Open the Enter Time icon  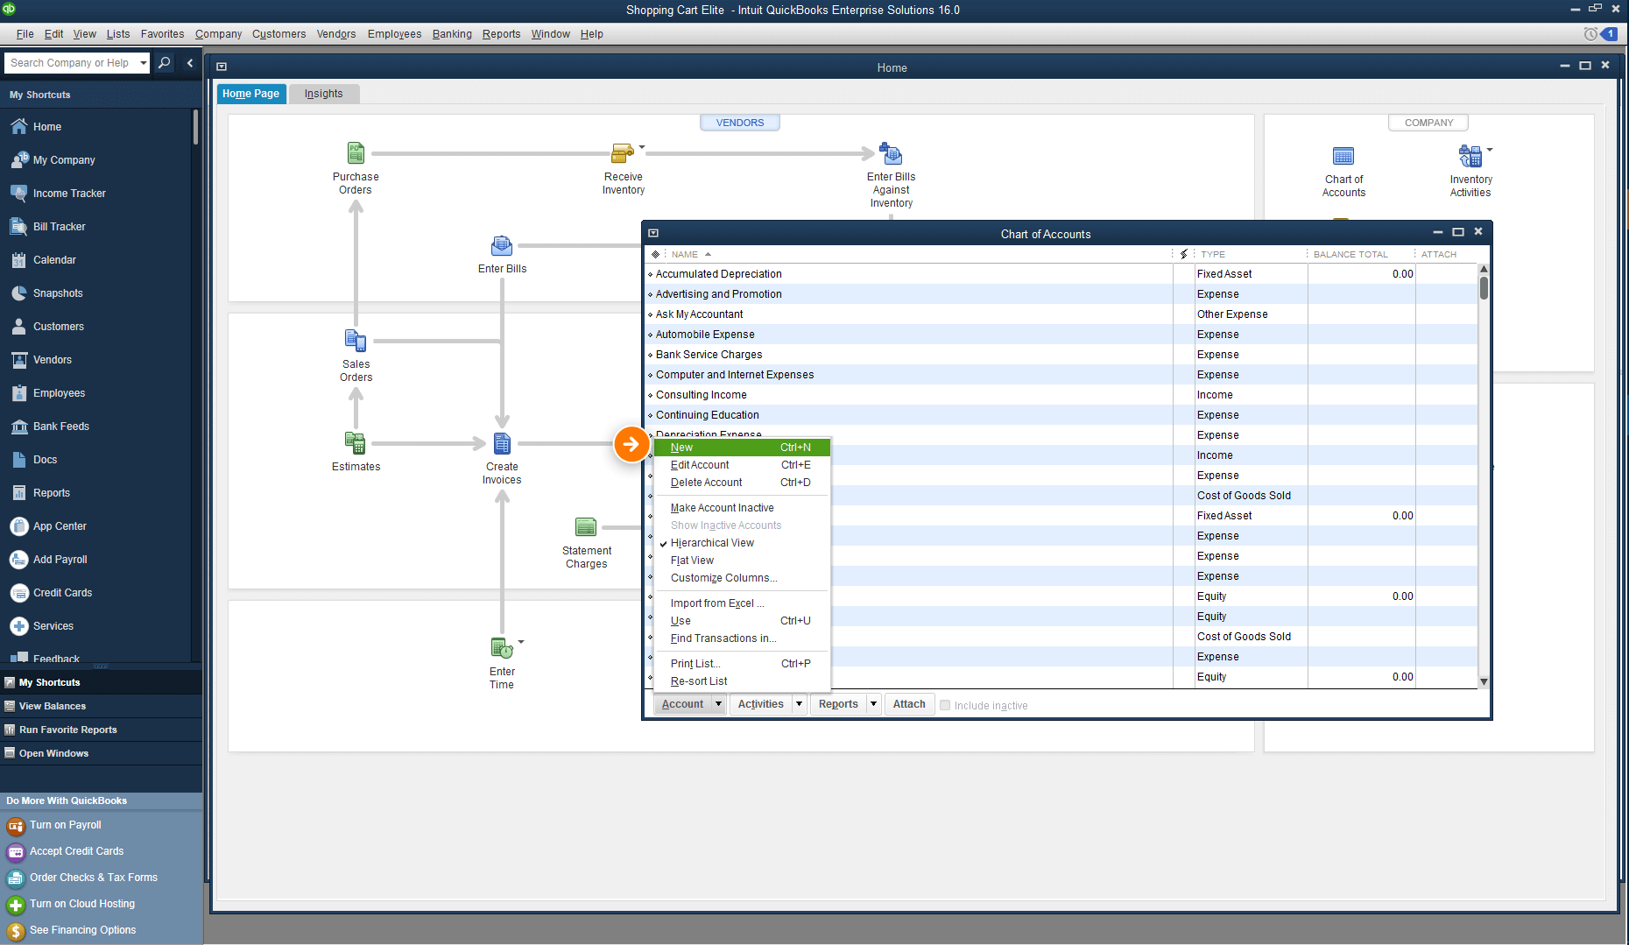502,648
